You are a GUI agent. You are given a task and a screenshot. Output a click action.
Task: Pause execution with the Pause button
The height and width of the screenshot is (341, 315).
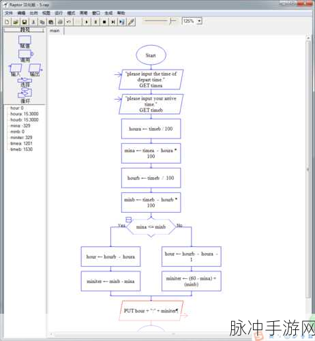pyautogui.click(x=95, y=22)
